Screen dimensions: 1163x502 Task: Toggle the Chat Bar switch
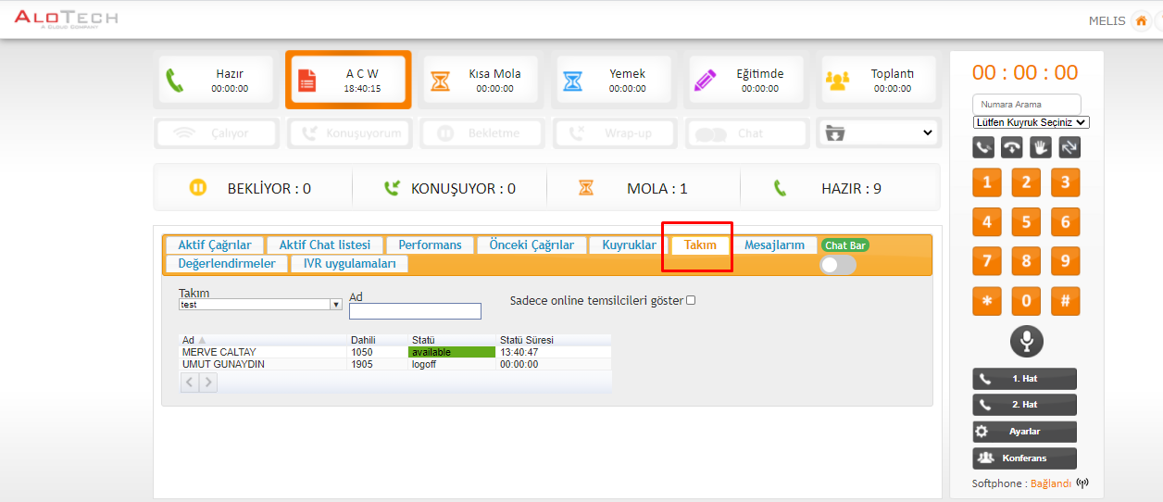[838, 265]
